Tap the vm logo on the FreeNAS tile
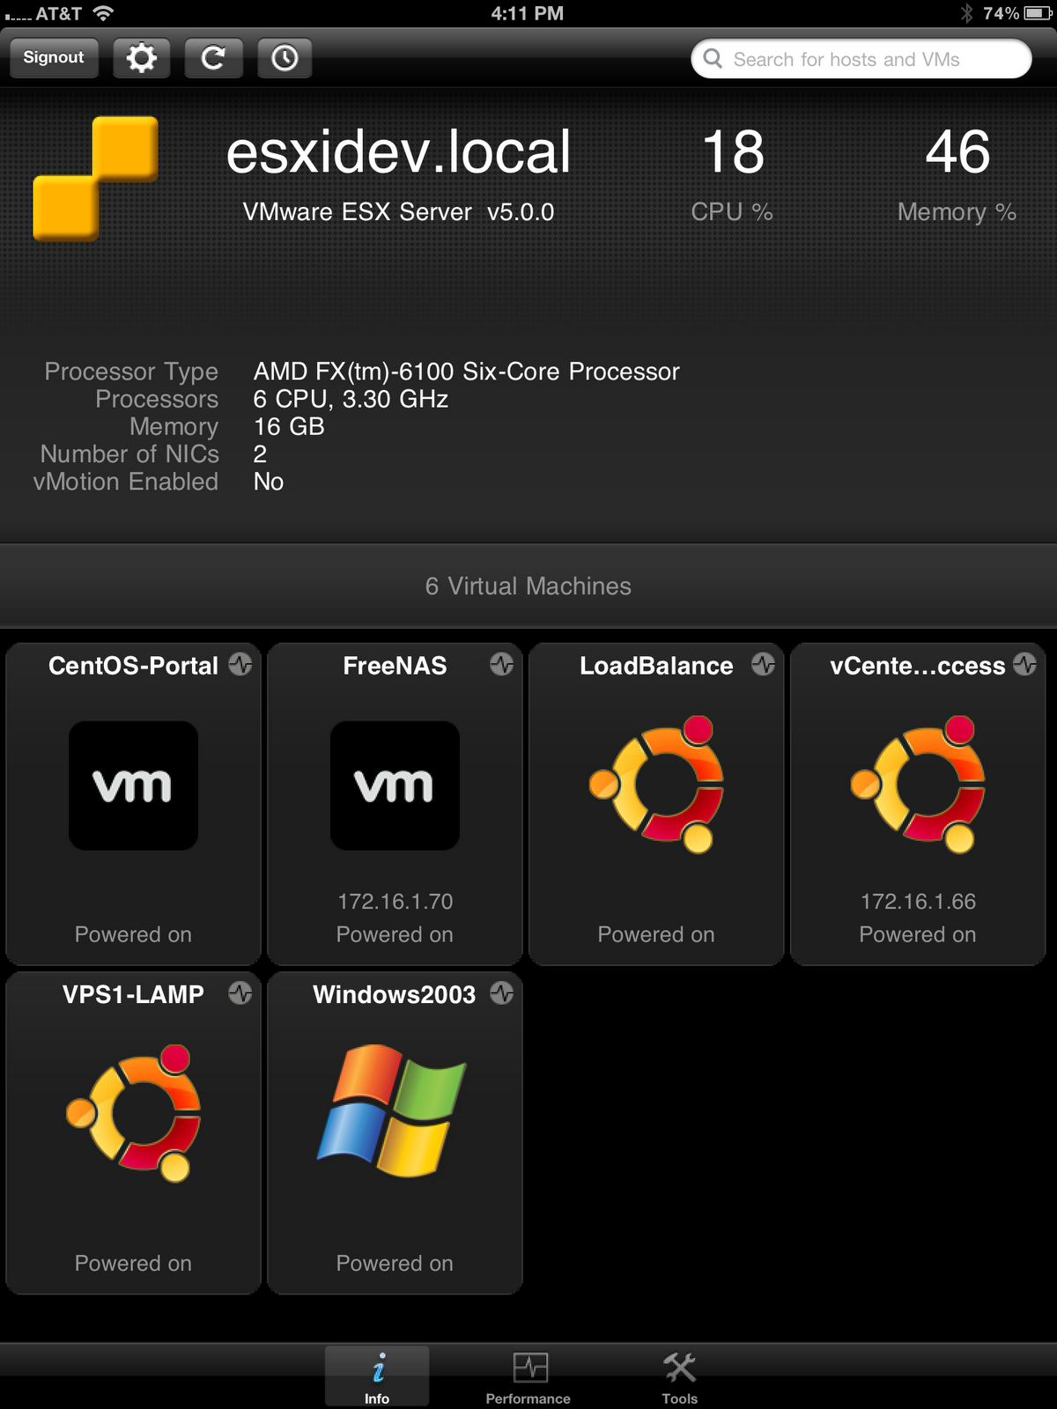 (x=395, y=786)
